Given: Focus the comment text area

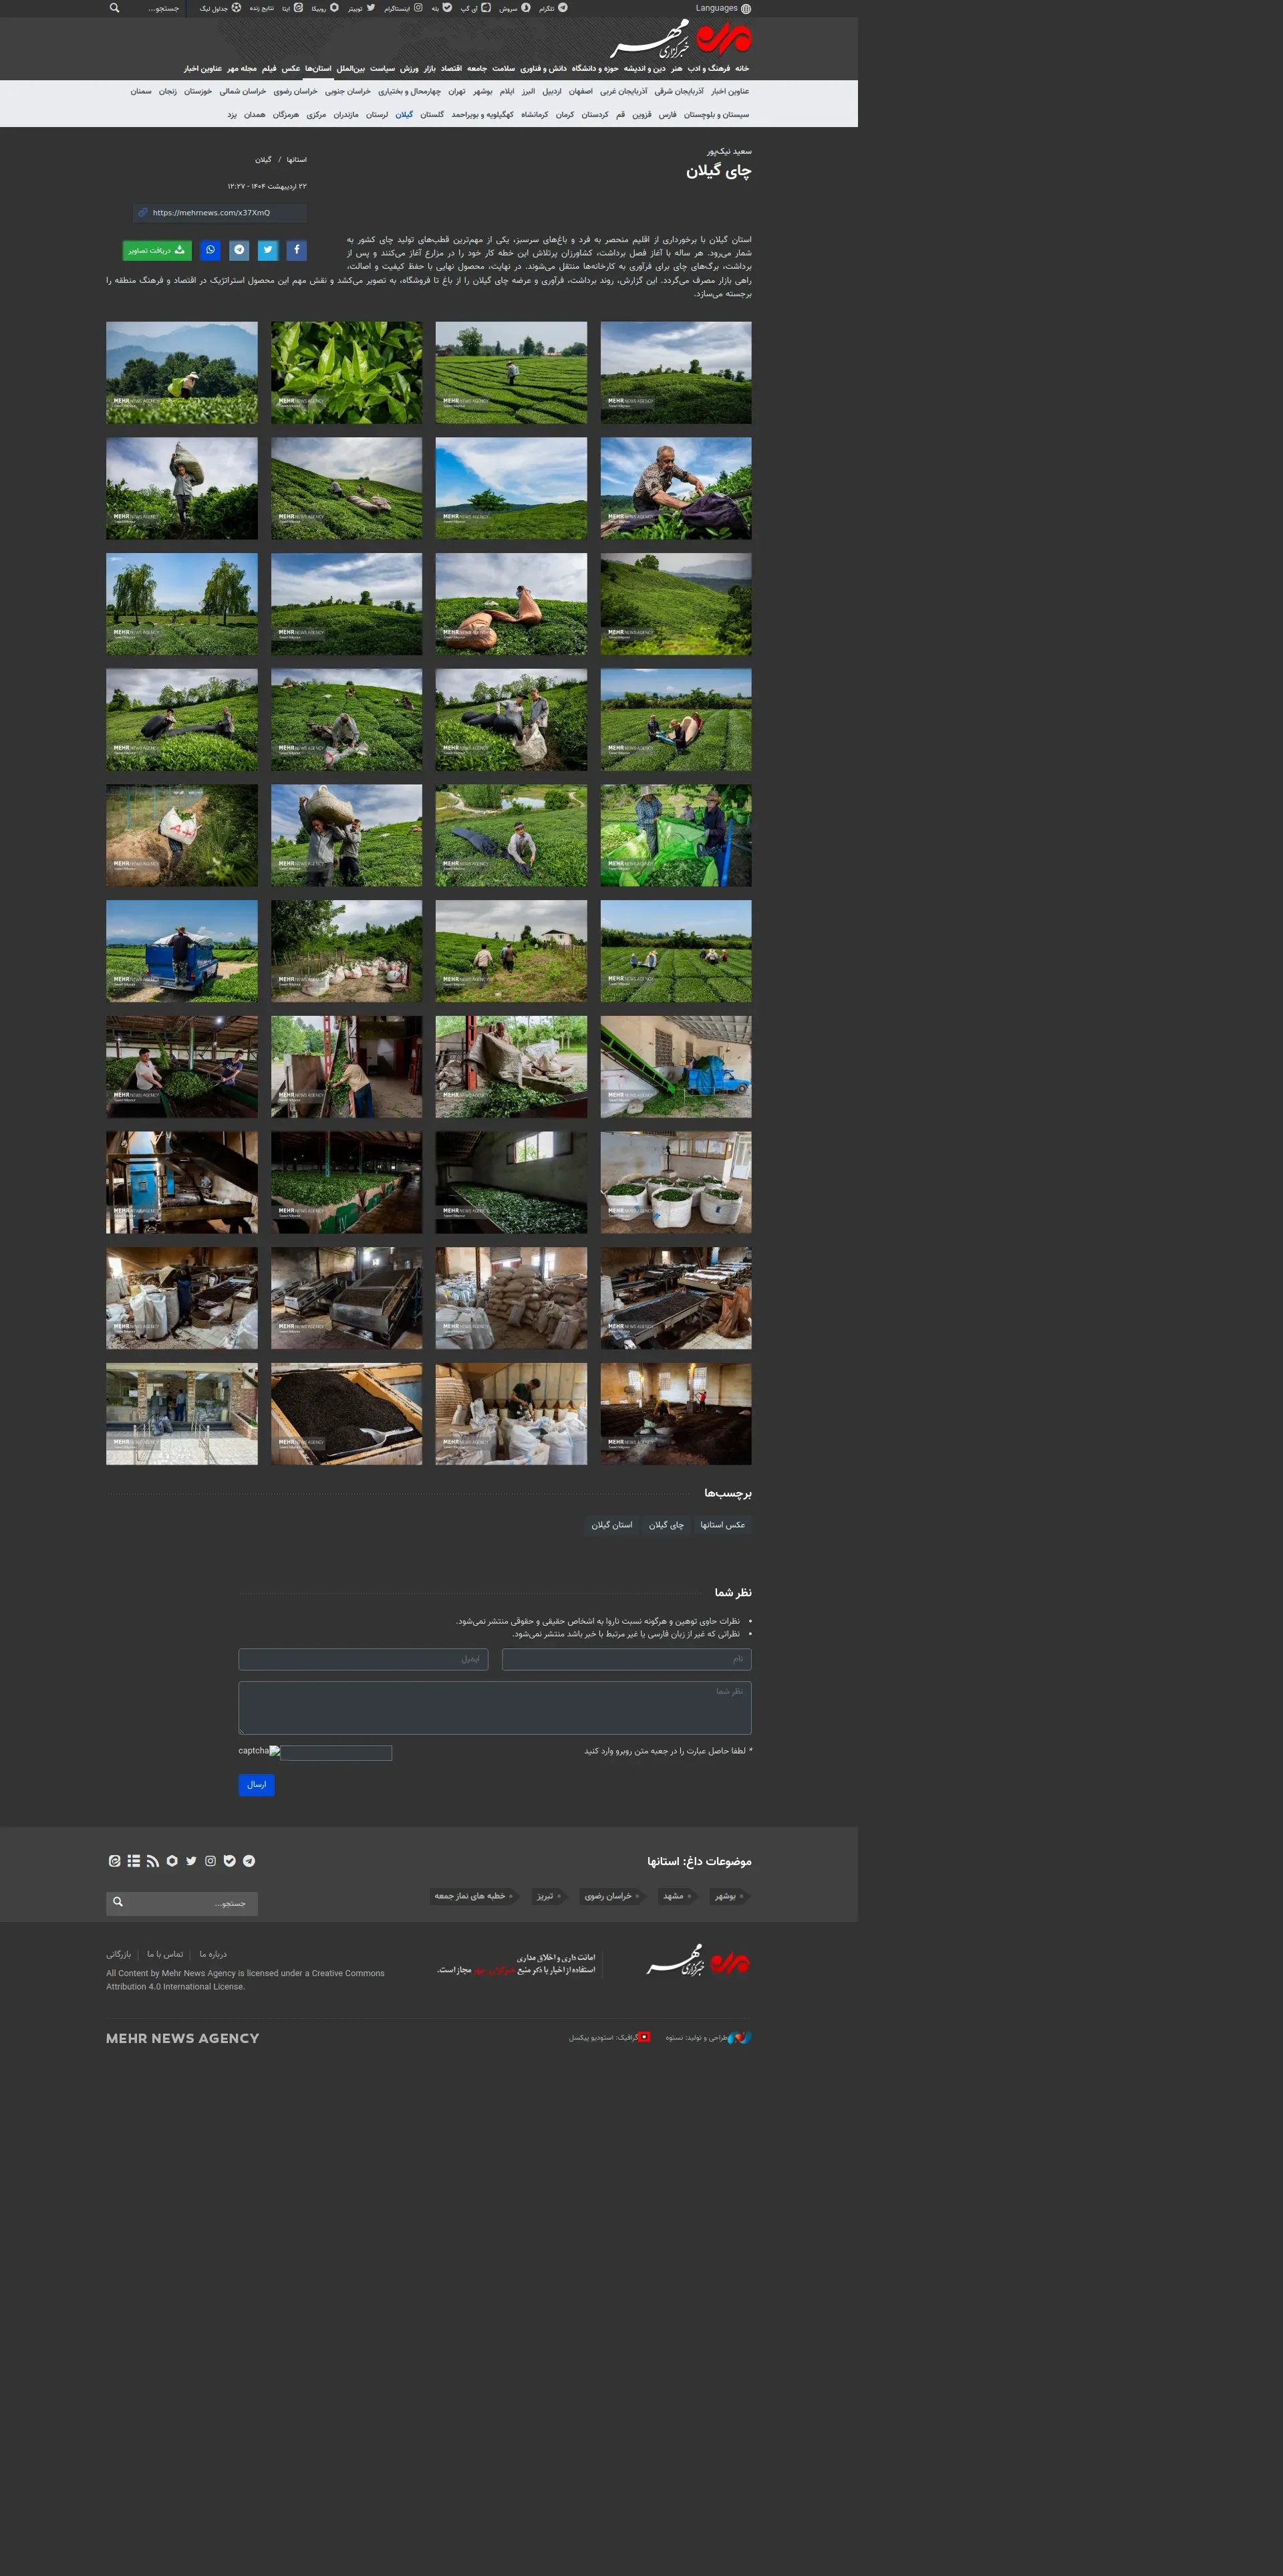Looking at the screenshot, I should [494, 1707].
